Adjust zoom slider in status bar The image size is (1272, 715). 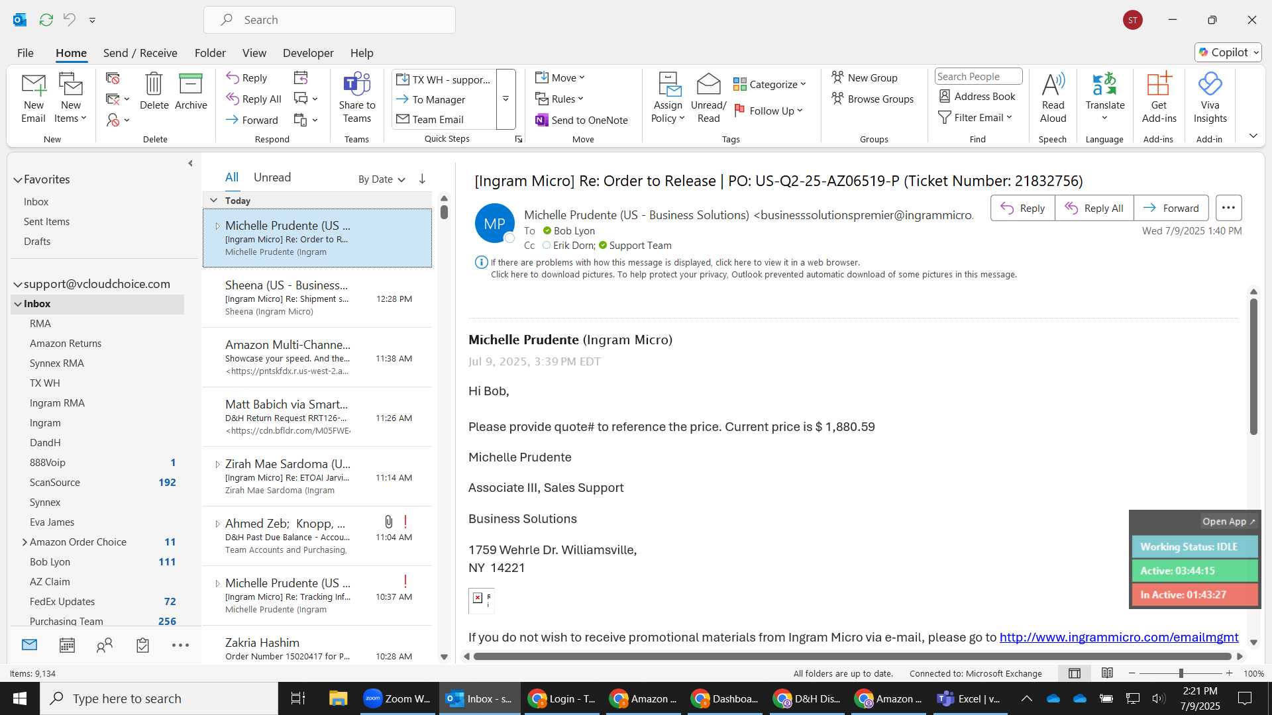click(1181, 673)
